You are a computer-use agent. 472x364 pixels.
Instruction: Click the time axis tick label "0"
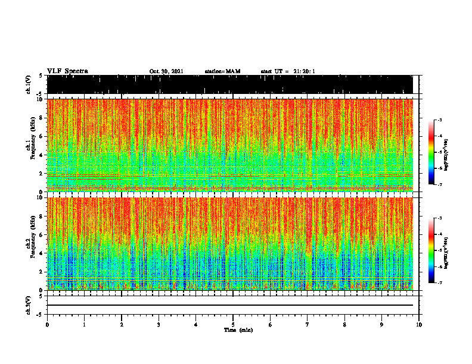47,325
